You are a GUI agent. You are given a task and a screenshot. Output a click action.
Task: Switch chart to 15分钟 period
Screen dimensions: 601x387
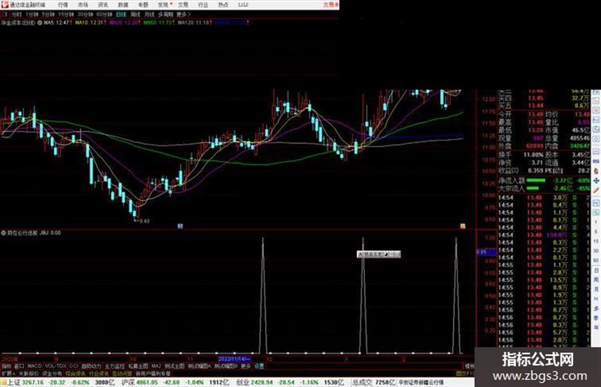click(66, 15)
